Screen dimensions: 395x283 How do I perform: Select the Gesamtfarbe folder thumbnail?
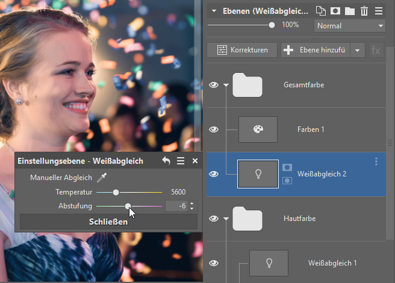pos(247,85)
